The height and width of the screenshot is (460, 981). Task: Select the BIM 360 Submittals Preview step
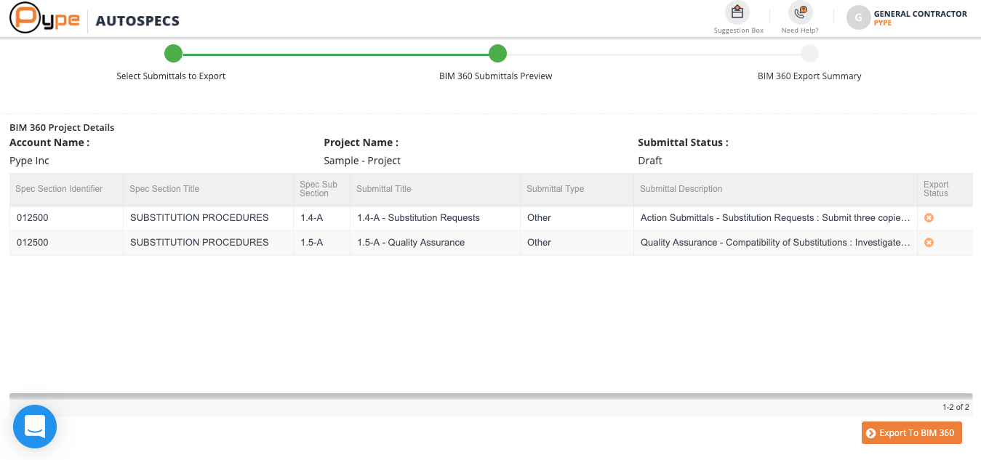click(x=497, y=54)
